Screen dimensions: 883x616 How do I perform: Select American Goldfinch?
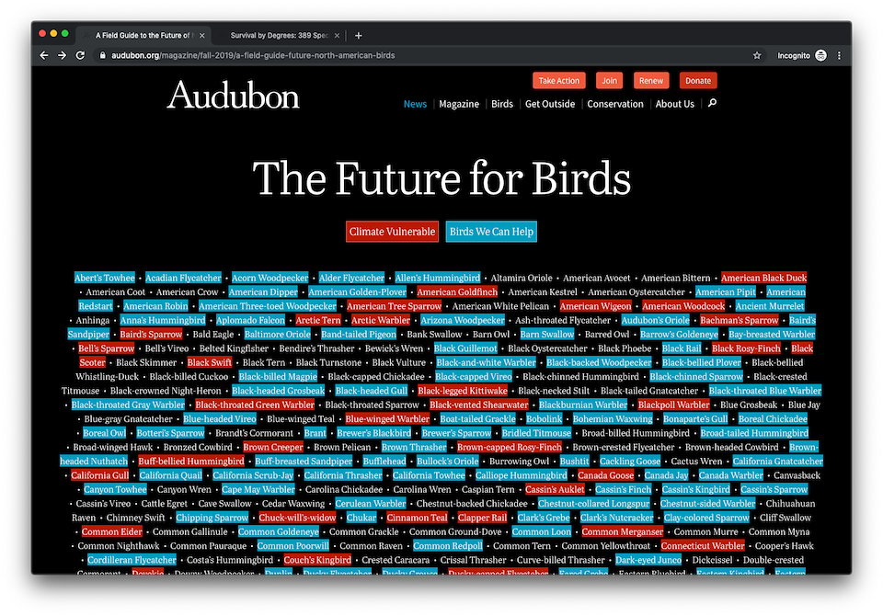tap(457, 291)
